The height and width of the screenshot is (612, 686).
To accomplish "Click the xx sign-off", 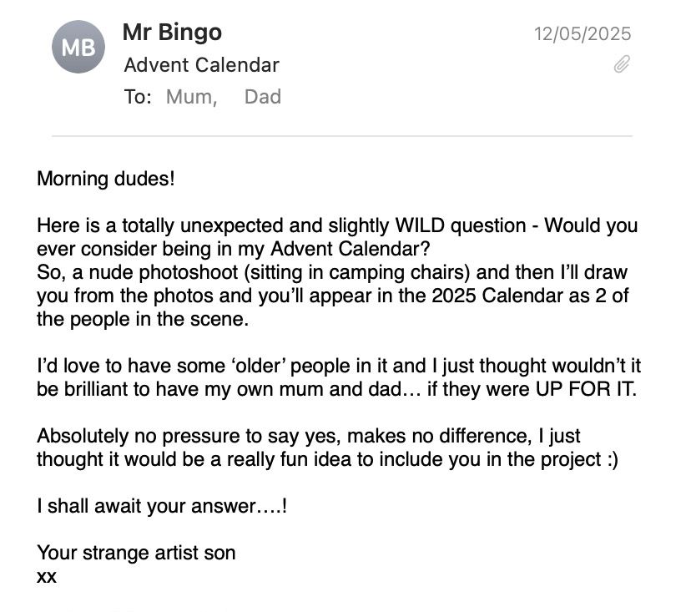I will (x=47, y=576).
